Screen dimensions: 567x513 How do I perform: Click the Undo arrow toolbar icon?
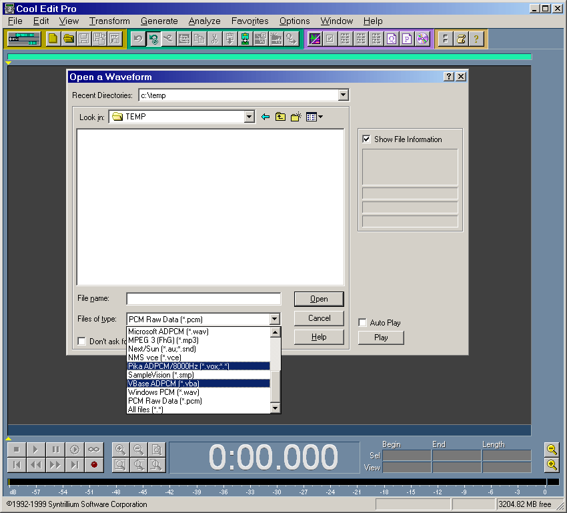click(x=138, y=39)
